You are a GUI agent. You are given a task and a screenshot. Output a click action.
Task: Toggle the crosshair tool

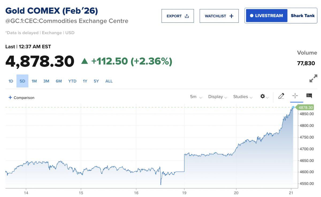pos(295,96)
